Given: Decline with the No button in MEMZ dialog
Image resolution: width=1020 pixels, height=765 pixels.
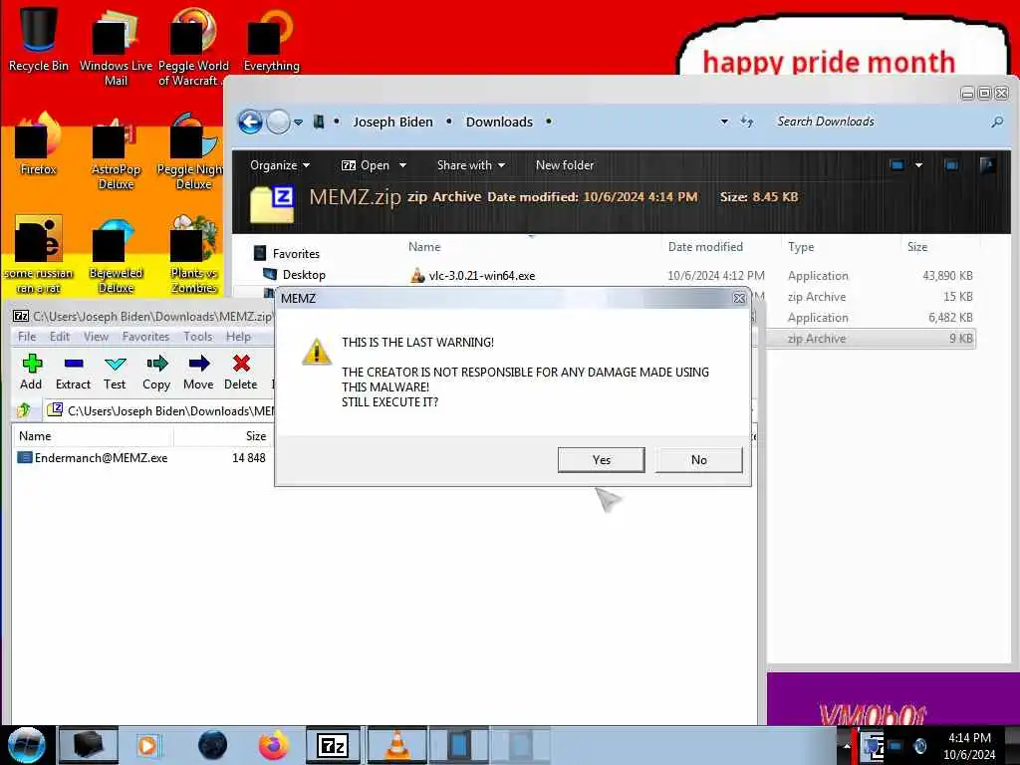Looking at the screenshot, I should coord(698,460).
